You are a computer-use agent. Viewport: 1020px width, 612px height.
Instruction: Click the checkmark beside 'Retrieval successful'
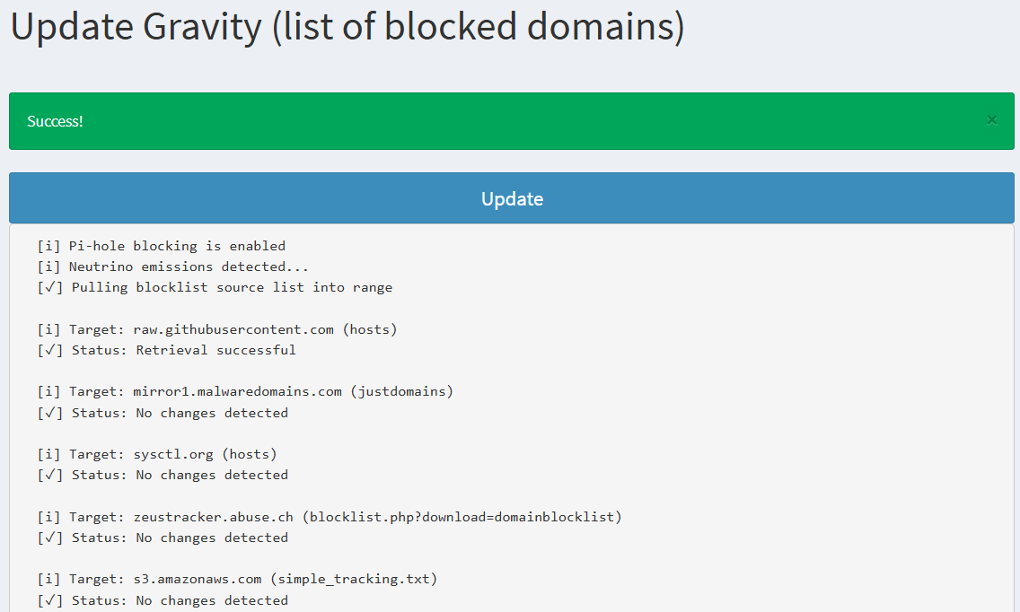pyautogui.click(x=50, y=350)
